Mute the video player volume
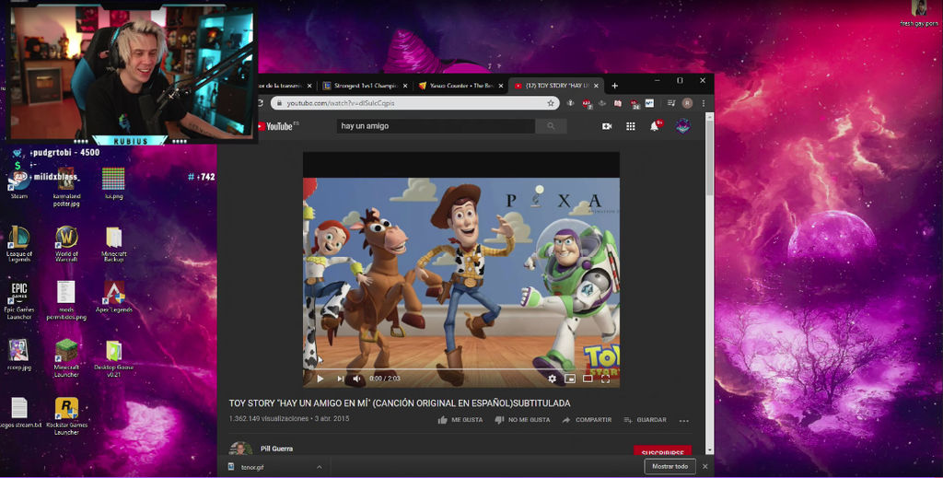The width and height of the screenshot is (943, 478). coord(356,379)
